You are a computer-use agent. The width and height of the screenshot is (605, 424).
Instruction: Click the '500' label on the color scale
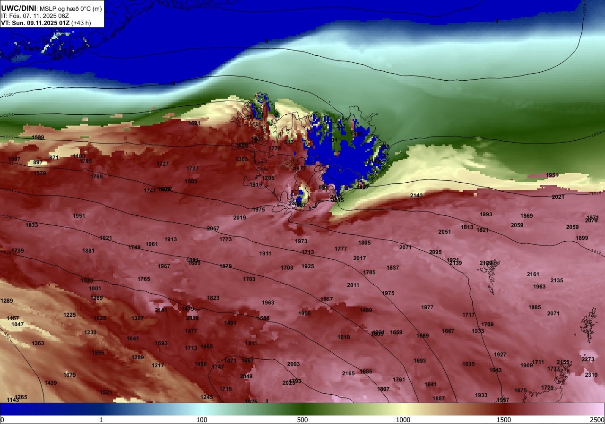302,420
